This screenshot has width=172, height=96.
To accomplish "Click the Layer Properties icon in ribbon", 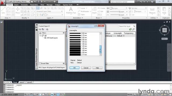I will [38, 8].
